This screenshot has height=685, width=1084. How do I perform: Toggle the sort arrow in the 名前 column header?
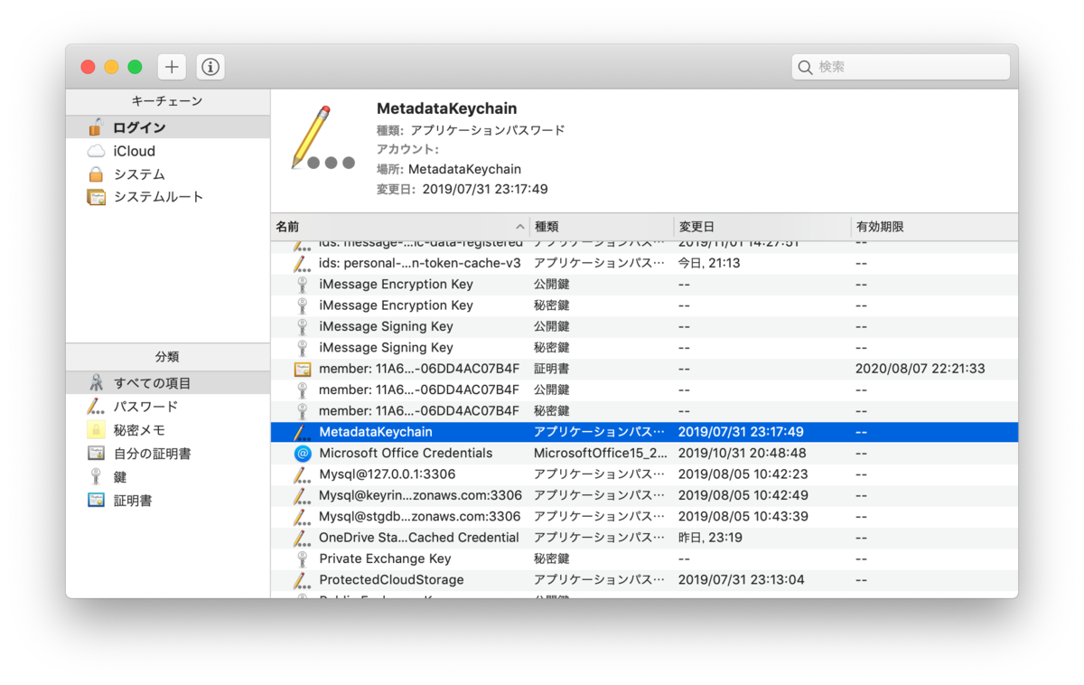coord(520,227)
